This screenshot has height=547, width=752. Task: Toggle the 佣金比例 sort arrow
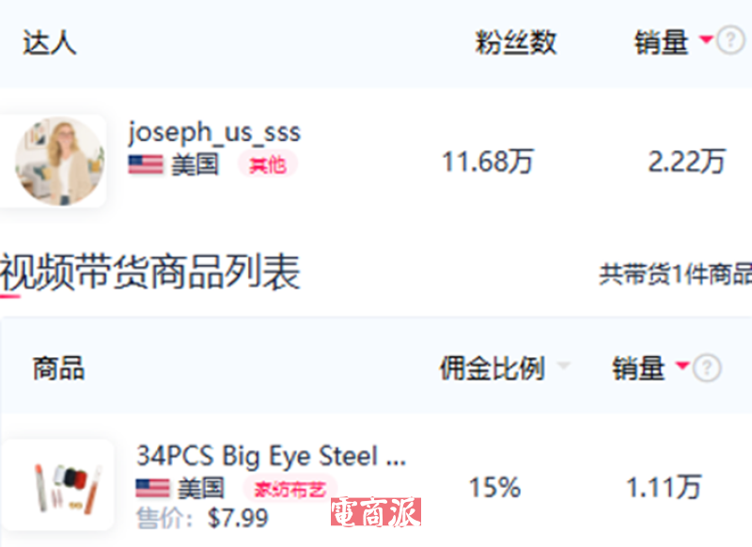coord(562,367)
